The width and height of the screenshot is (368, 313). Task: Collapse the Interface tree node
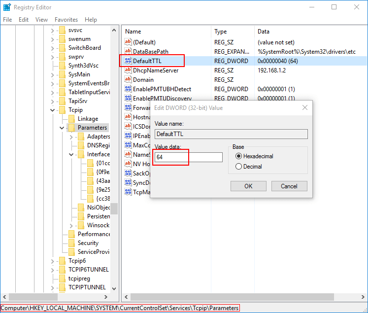[x=71, y=154]
